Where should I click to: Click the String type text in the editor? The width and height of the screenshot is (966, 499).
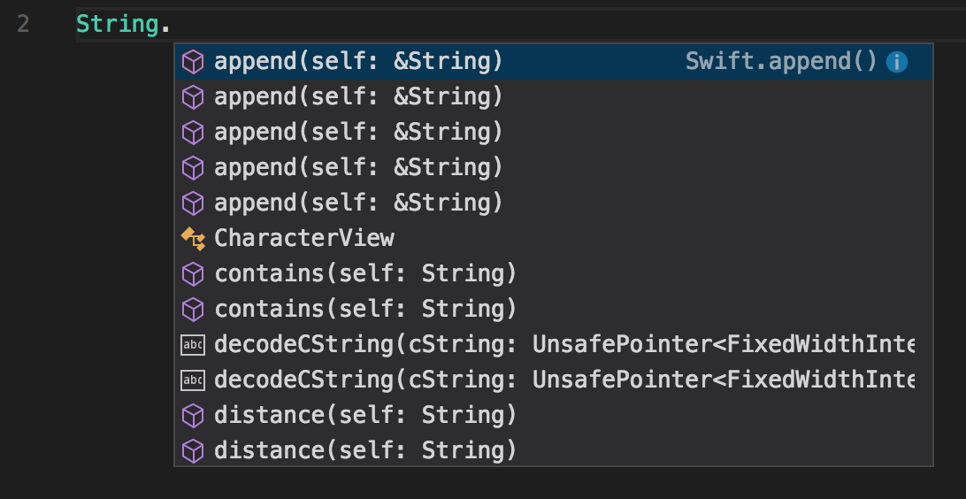pos(117,24)
